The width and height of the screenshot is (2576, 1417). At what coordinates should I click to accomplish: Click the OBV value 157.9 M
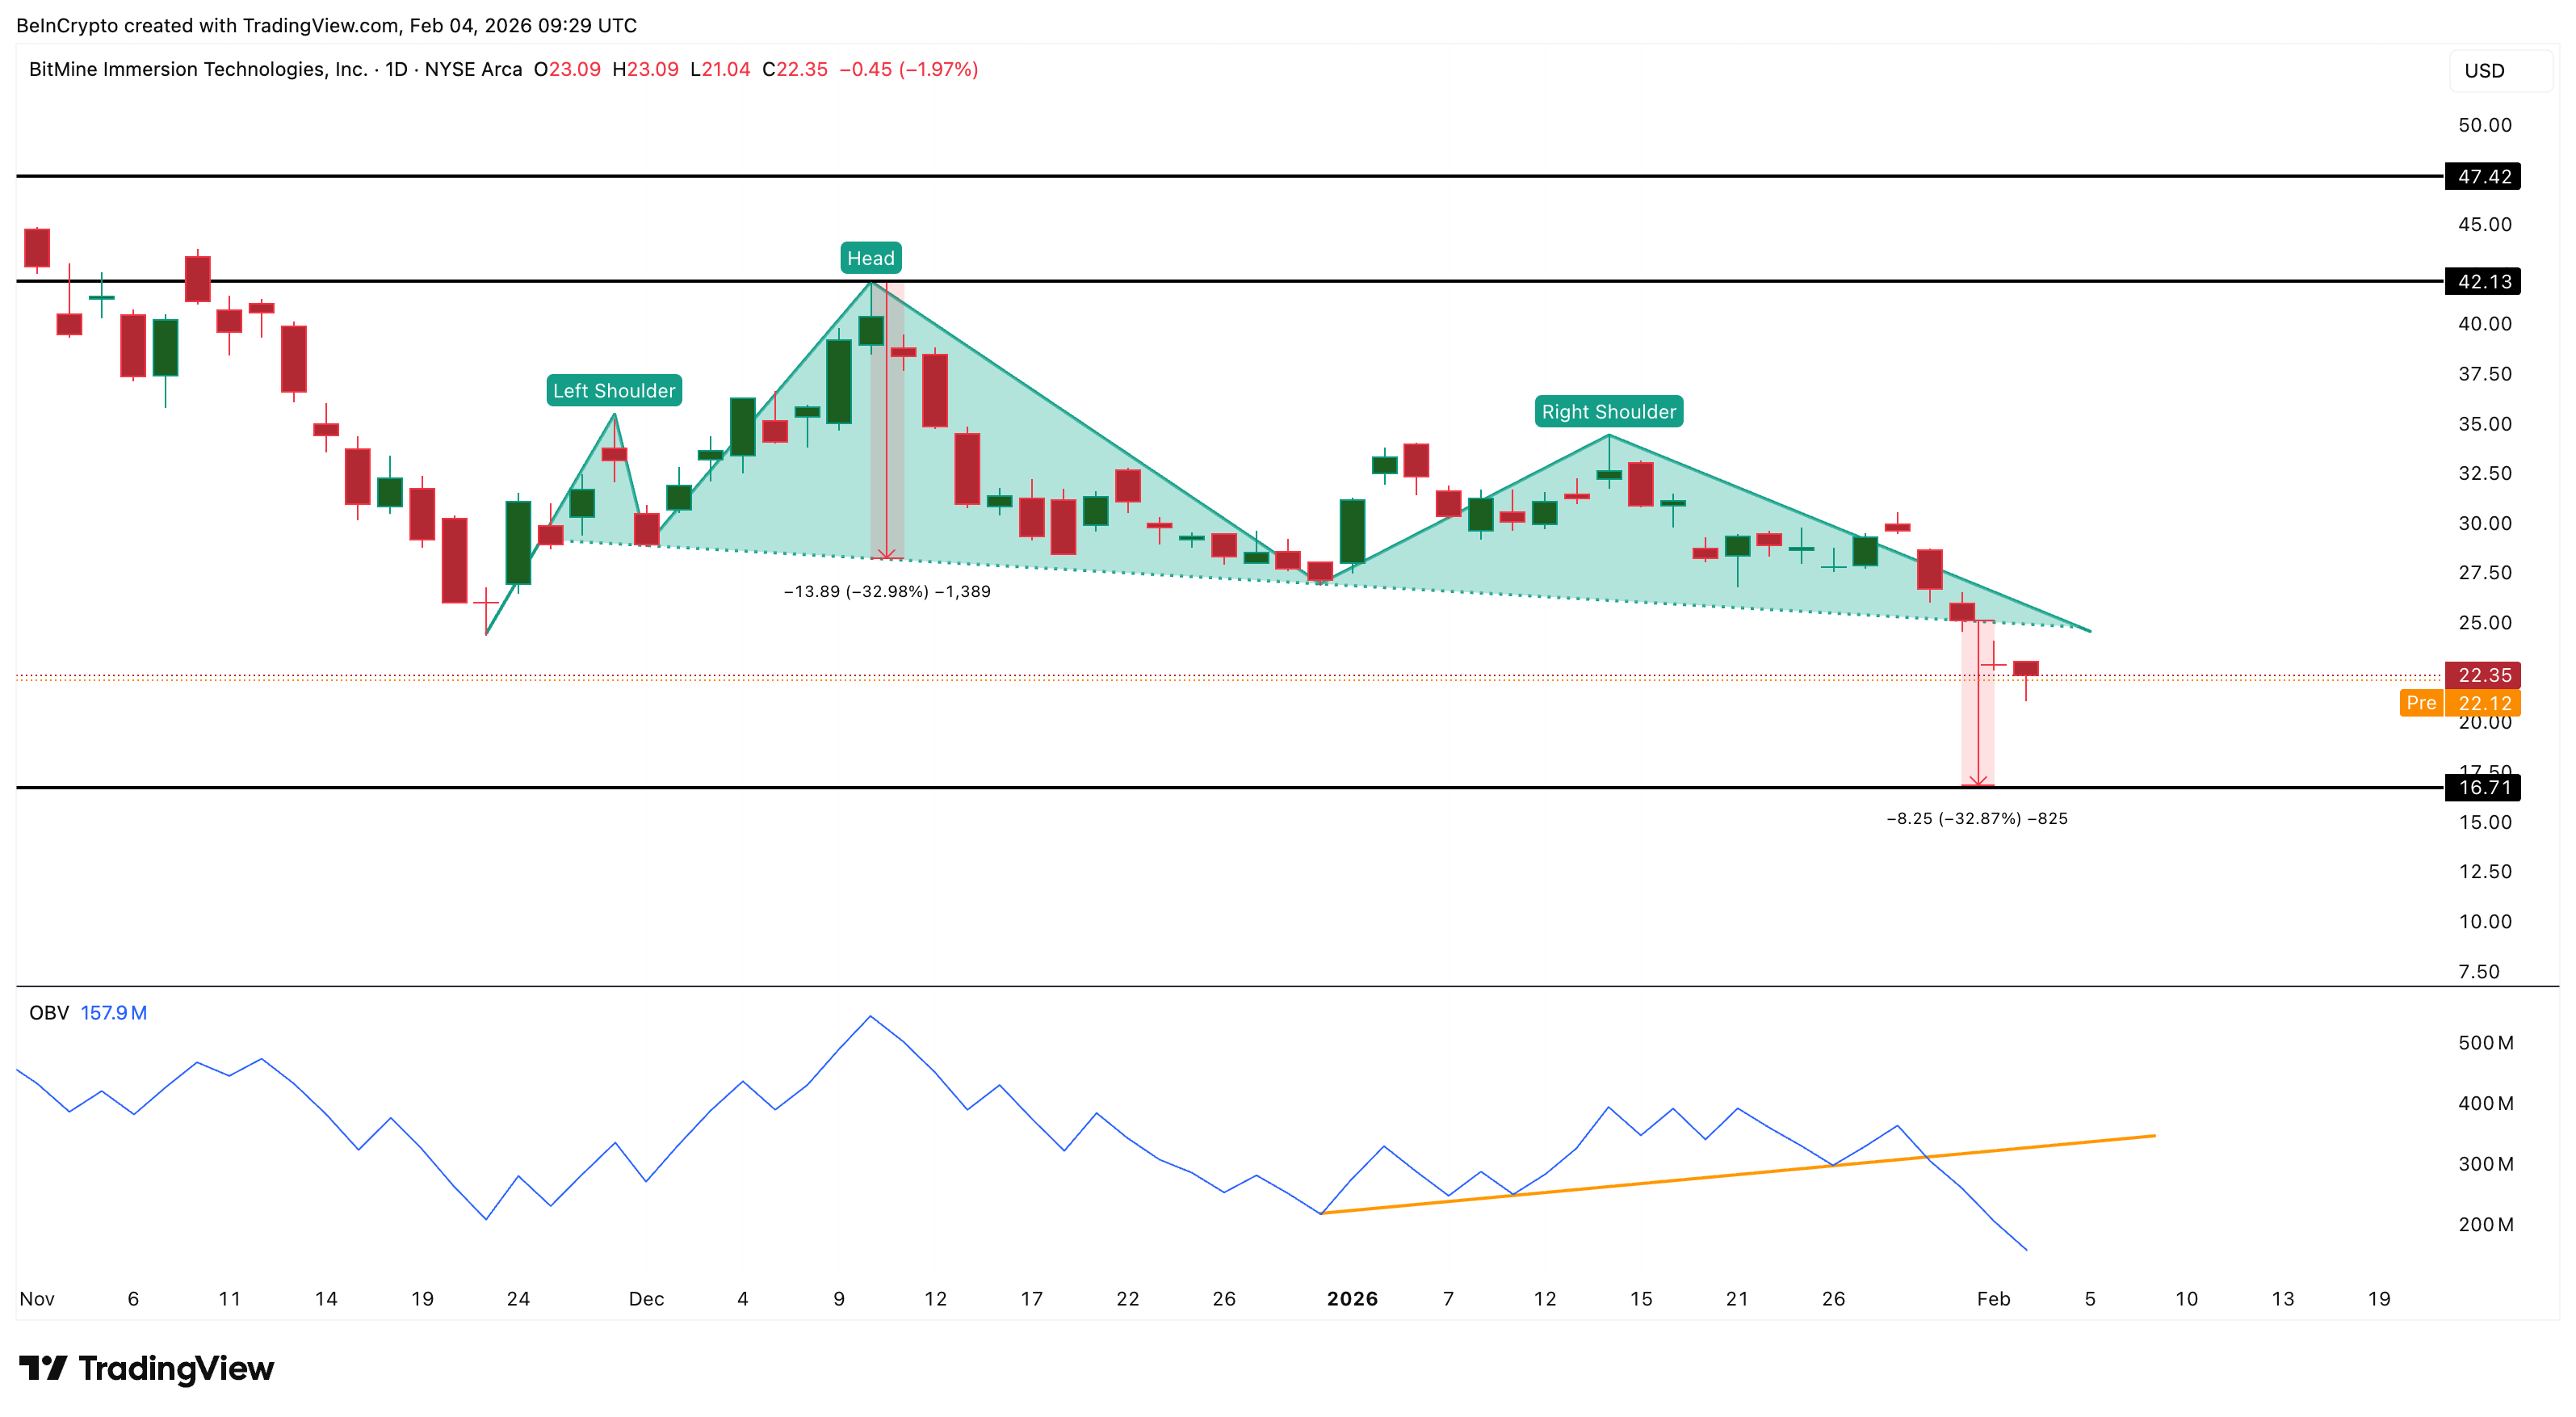pos(113,1013)
